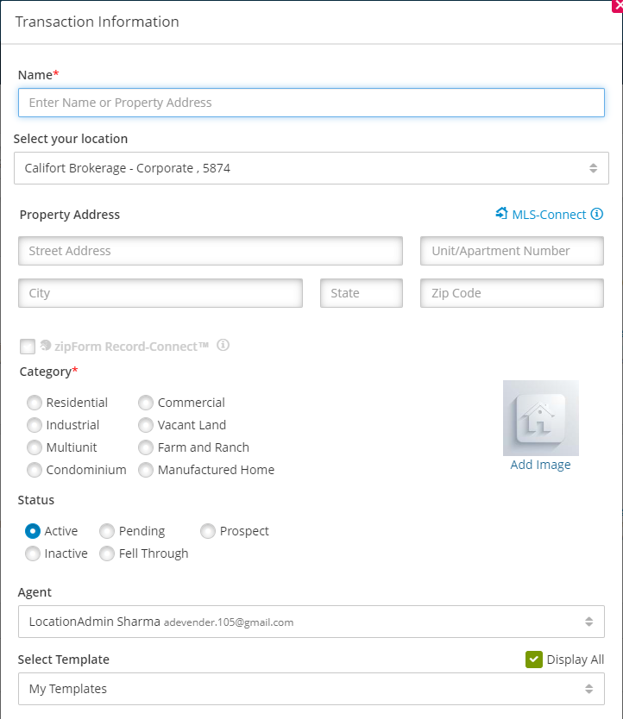Focus the Name input field
The image size is (623, 719).
(311, 102)
